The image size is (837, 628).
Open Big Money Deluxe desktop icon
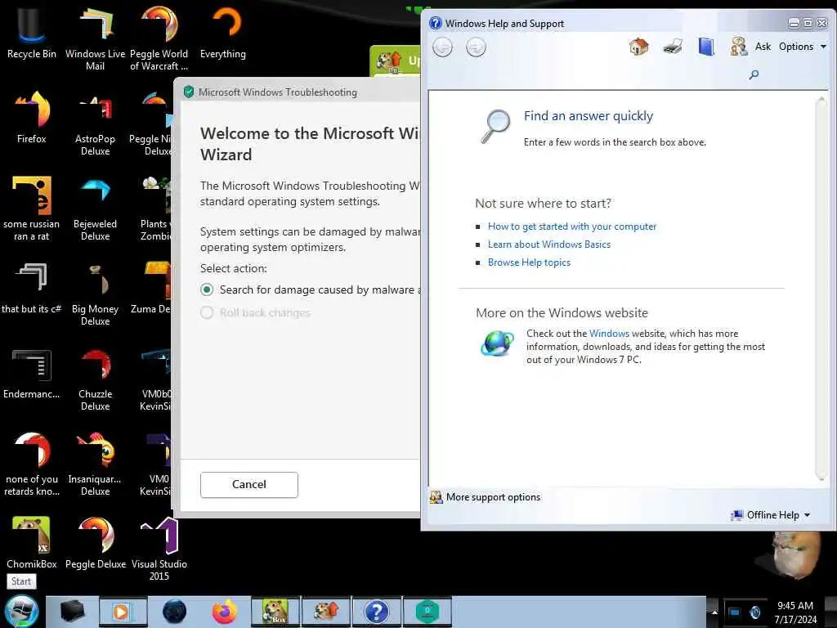tap(95, 294)
